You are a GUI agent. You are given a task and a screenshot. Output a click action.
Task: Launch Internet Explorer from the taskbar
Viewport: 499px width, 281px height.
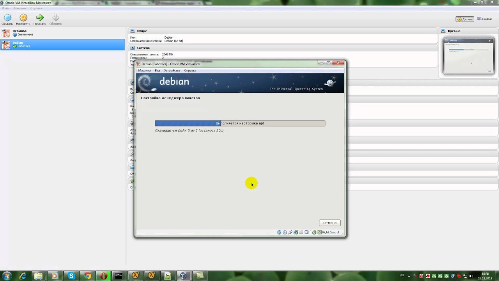pyautogui.click(x=23, y=276)
